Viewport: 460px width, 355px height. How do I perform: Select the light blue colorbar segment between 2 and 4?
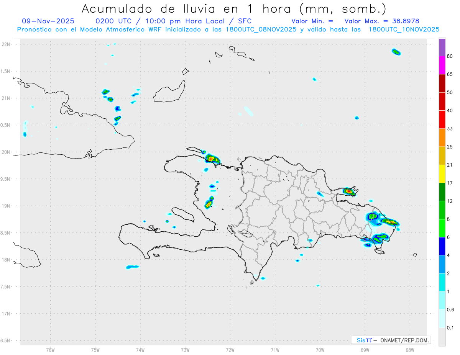442,263
